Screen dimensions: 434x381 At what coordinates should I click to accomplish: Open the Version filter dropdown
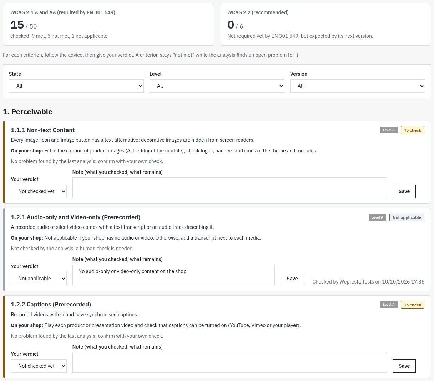[x=358, y=86]
